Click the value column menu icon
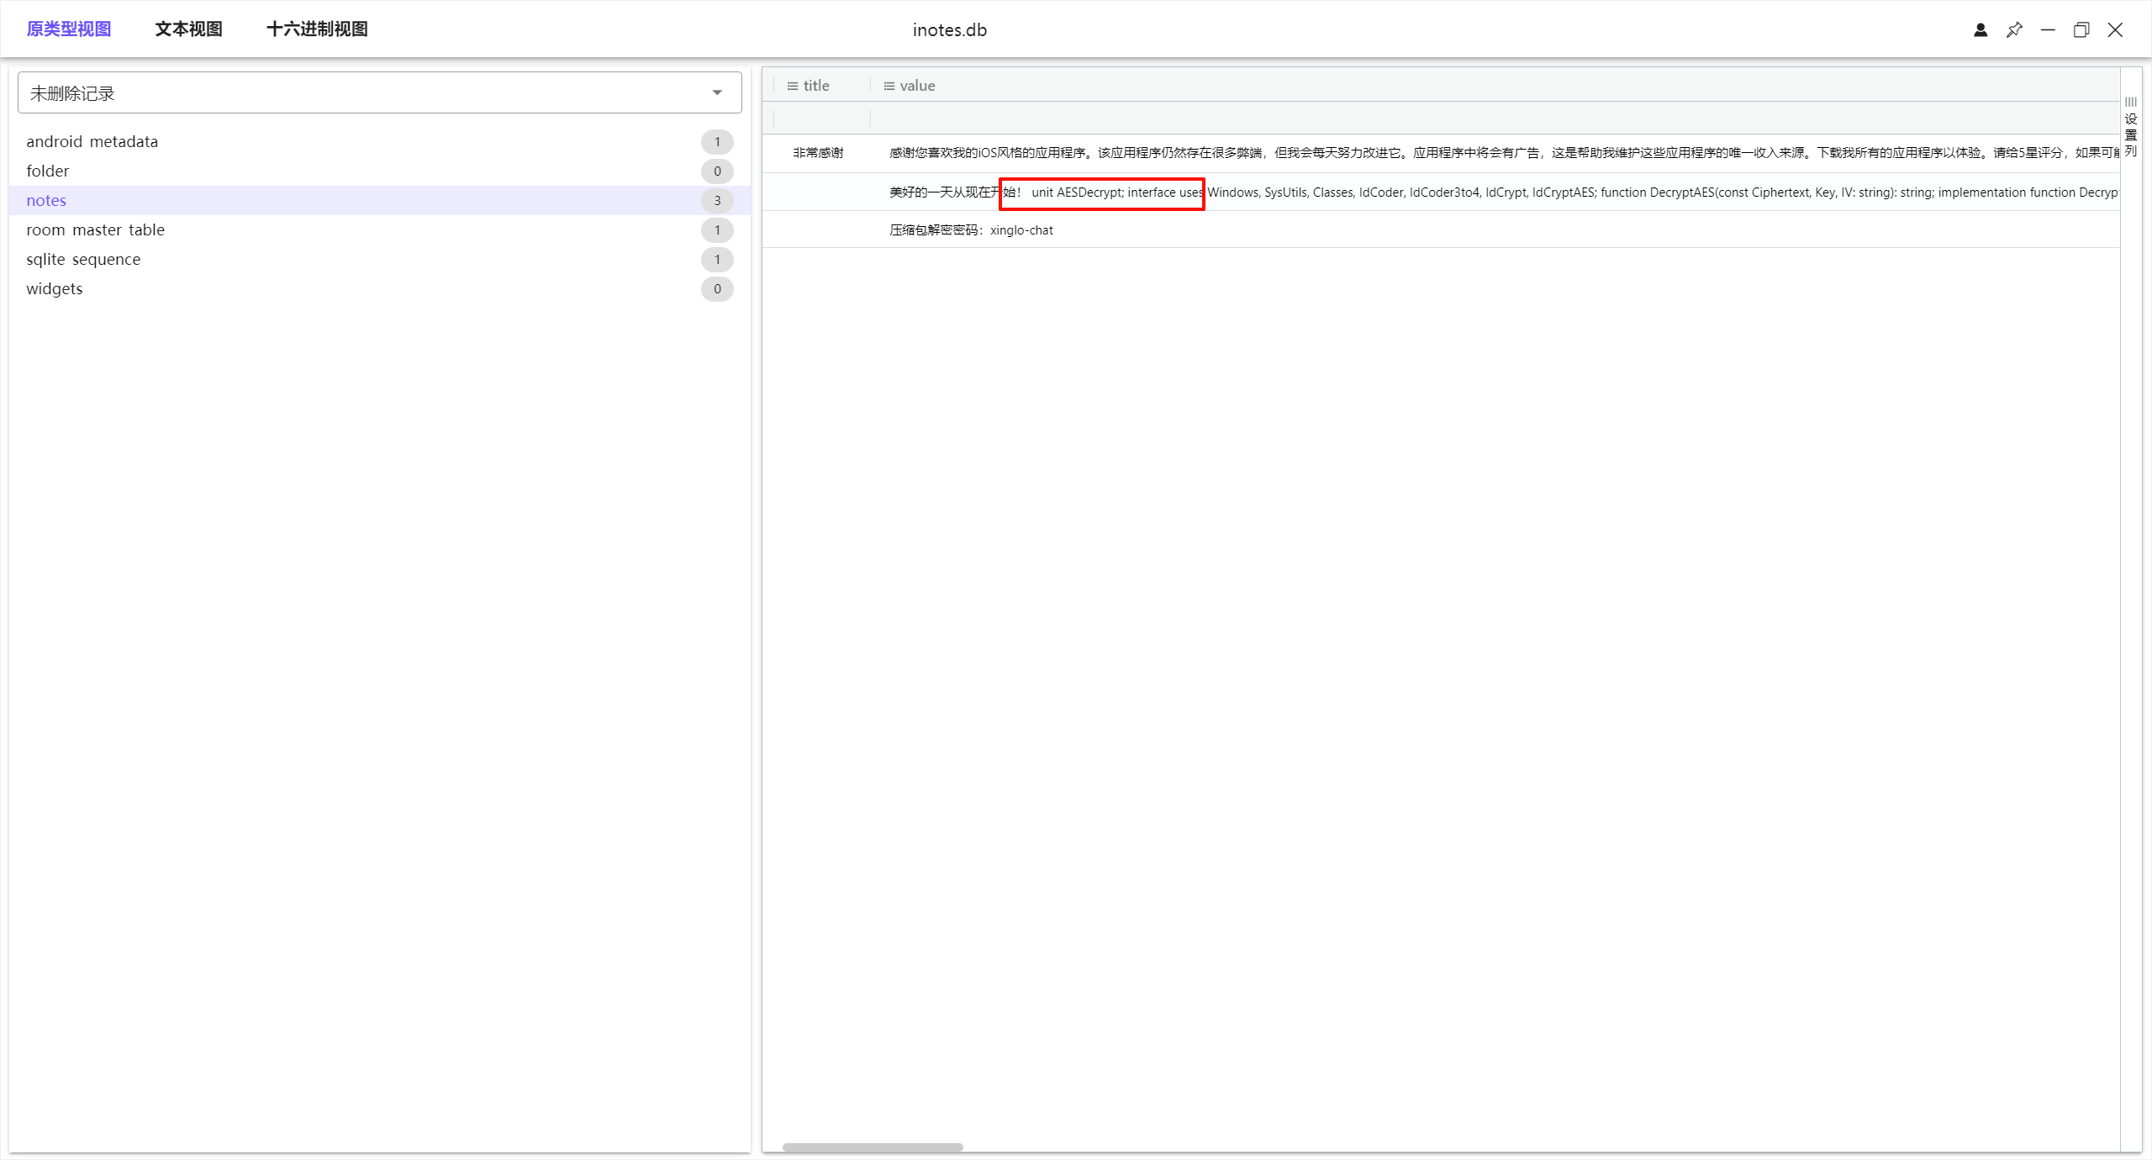The width and height of the screenshot is (2152, 1160). pyautogui.click(x=889, y=86)
